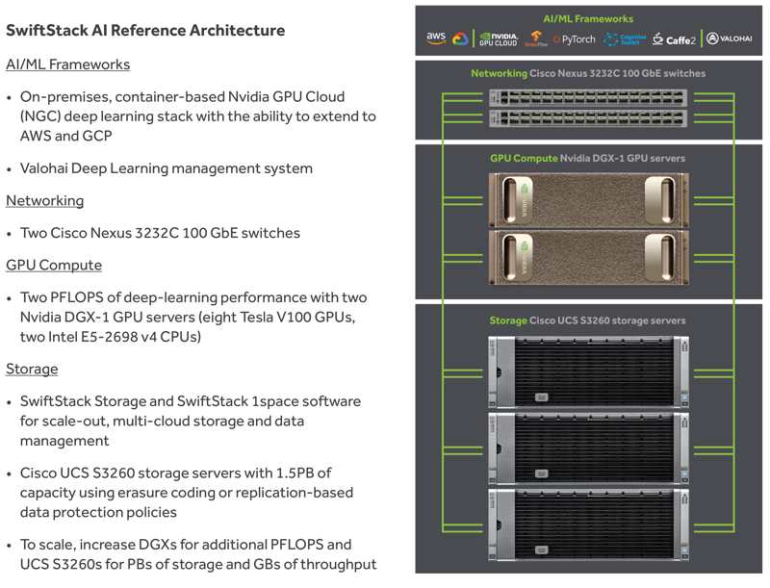Viewport: 770px width, 588px height.
Task: Click the green 'AI/ML Frameworks' diagram label
Action: coord(588,18)
